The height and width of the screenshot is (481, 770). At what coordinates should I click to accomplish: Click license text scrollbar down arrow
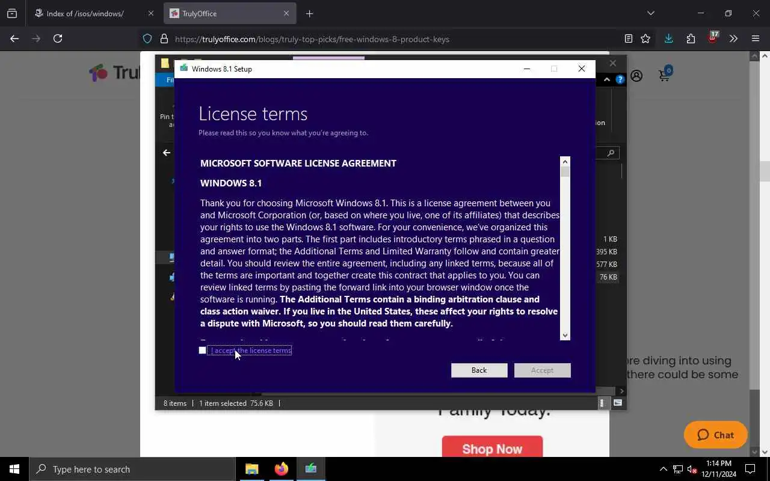(565, 335)
